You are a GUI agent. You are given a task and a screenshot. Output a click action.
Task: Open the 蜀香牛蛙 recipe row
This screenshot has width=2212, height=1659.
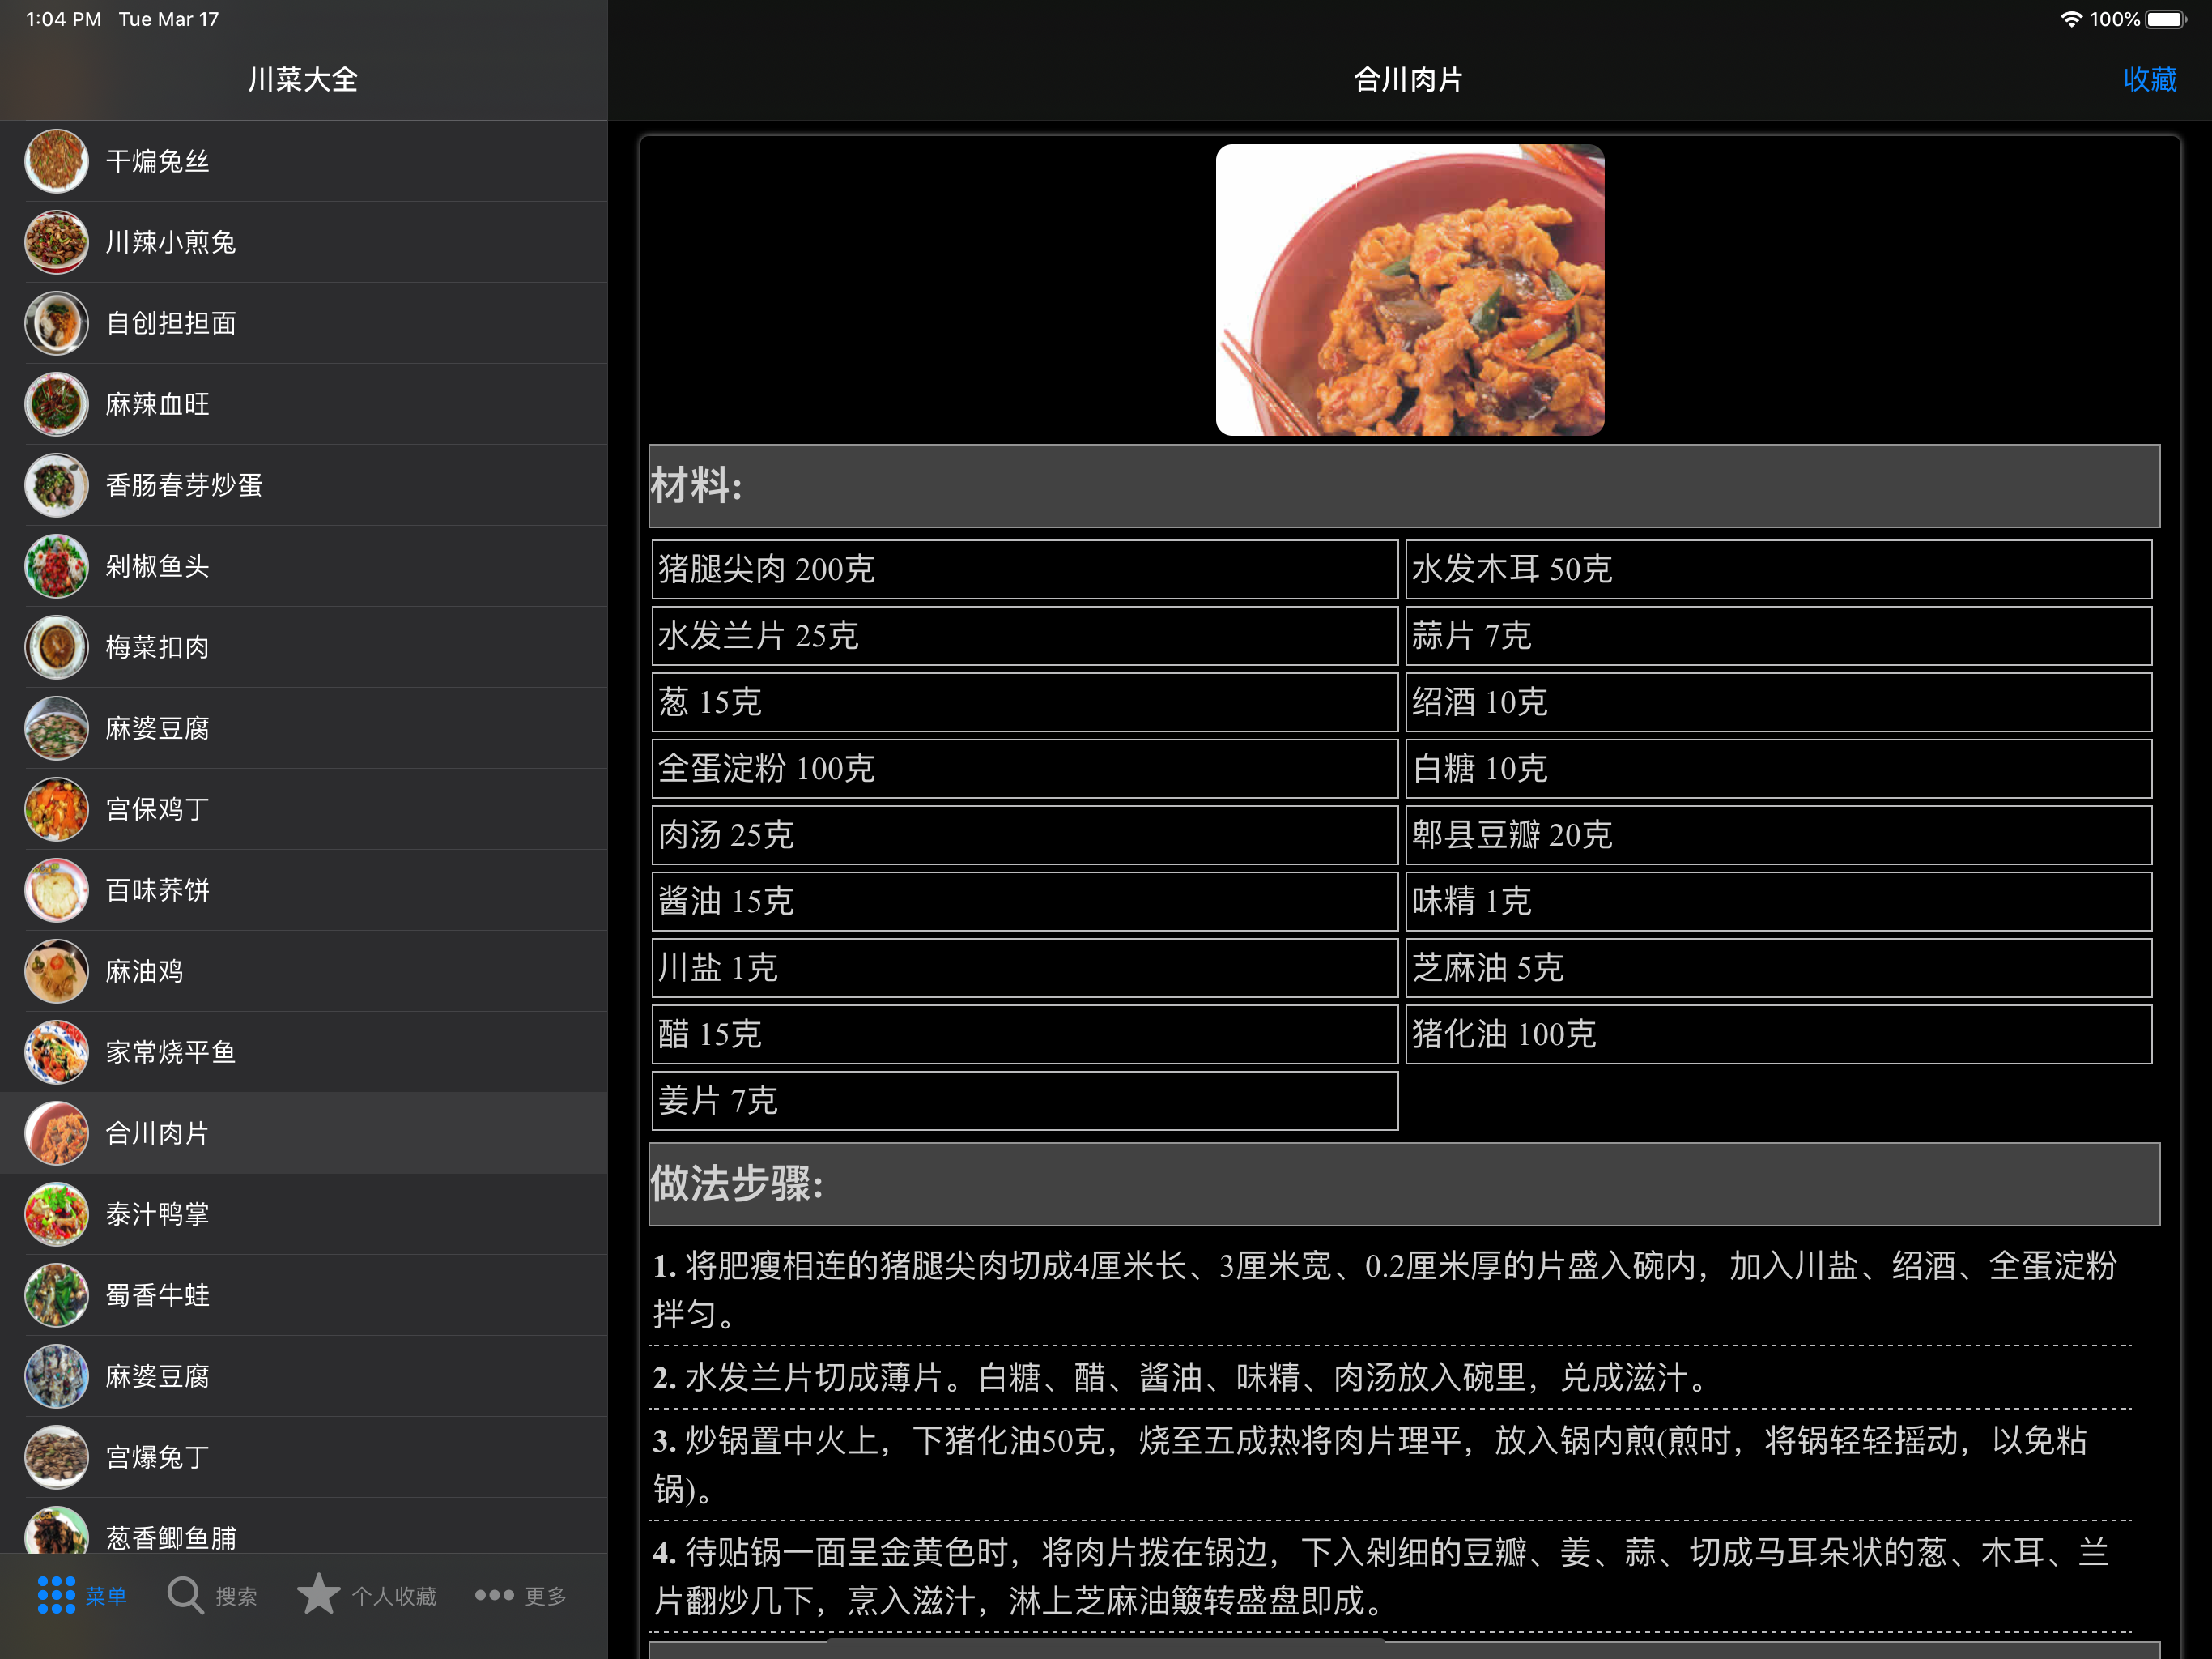(x=304, y=1296)
